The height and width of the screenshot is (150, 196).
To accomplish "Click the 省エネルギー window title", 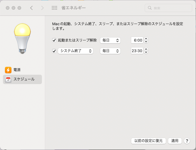I will pos(74,8).
